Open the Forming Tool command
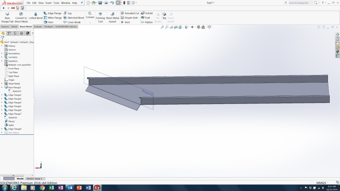The image size is (340, 191). pyautogui.click(x=100, y=18)
